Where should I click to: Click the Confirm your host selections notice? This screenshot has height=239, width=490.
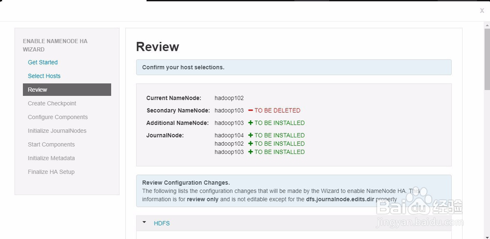click(x=294, y=67)
